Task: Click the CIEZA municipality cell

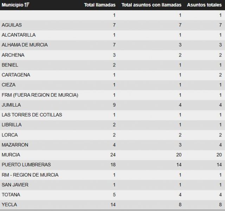Action: pyautogui.click(x=9, y=85)
